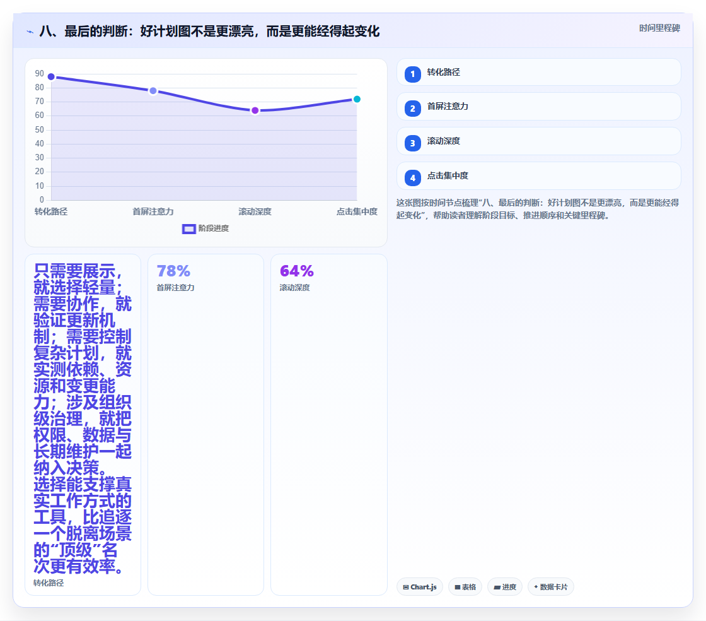The height and width of the screenshot is (621, 706).
Task: Click the 时间里程碑 label in the header
Action: [x=659, y=28]
